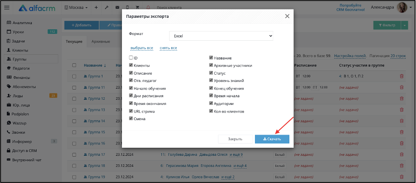
Task: Expand the Москва branch dropdown
Action: point(76,8)
